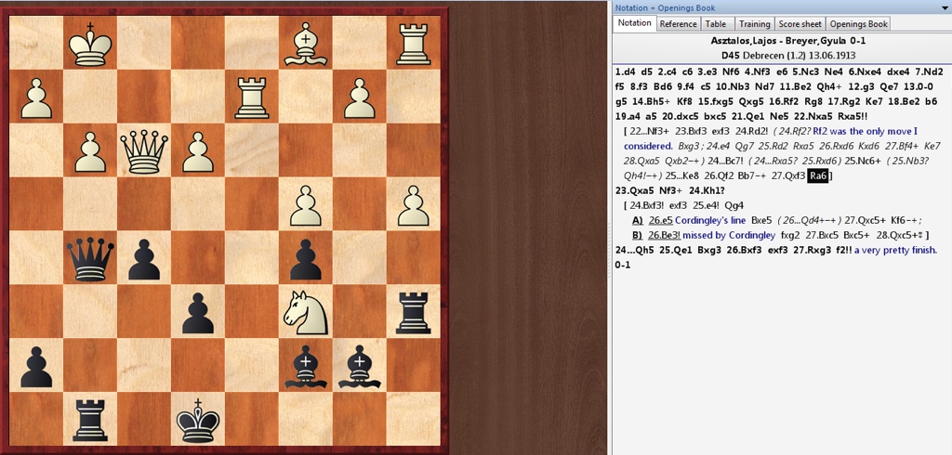The height and width of the screenshot is (455, 952).
Task: Switch to the Reference tab
Action: (678, 24)
